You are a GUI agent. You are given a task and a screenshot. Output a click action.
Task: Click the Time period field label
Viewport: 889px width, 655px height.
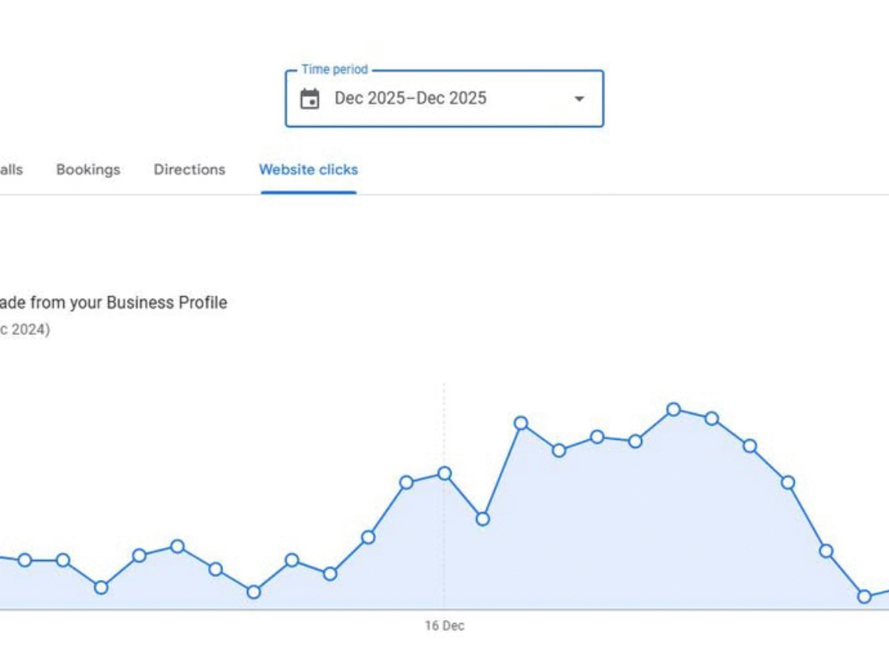[x=335, y=70]
